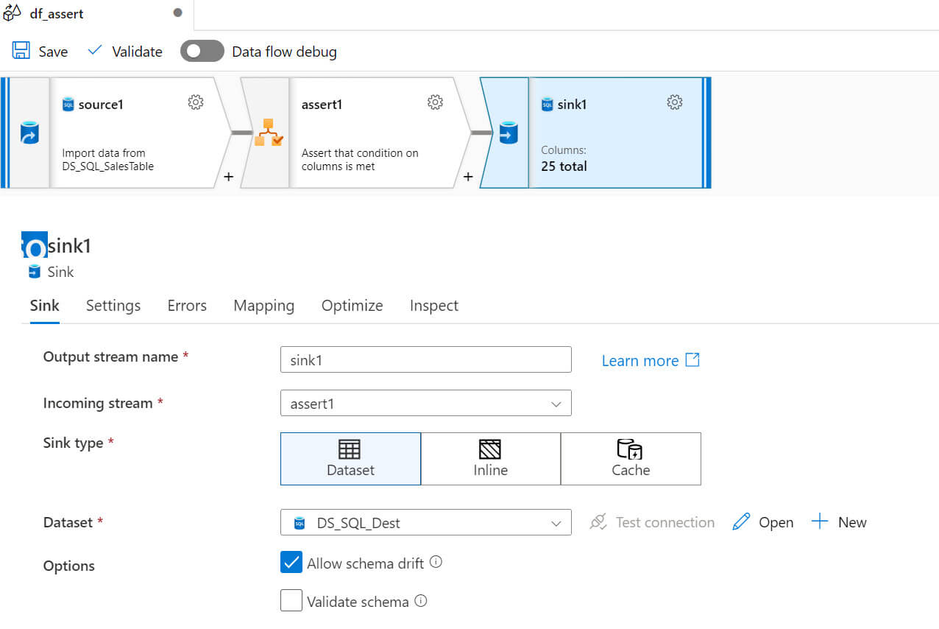The width and height of the screenshot is (939, 629).
Task: Click info icon next to Validate schema
Action: (421, 601)
